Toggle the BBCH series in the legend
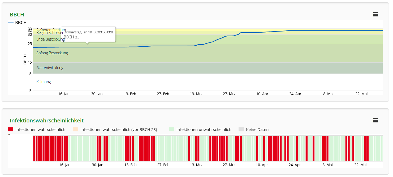393x177 pixels. coord(18,23)
